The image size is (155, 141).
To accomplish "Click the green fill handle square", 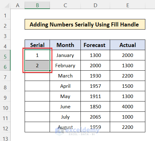I will (50, 71).
